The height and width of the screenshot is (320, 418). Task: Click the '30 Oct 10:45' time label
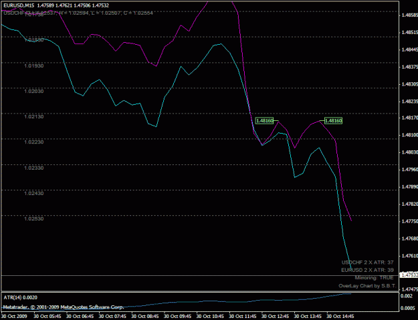point(210,316)
